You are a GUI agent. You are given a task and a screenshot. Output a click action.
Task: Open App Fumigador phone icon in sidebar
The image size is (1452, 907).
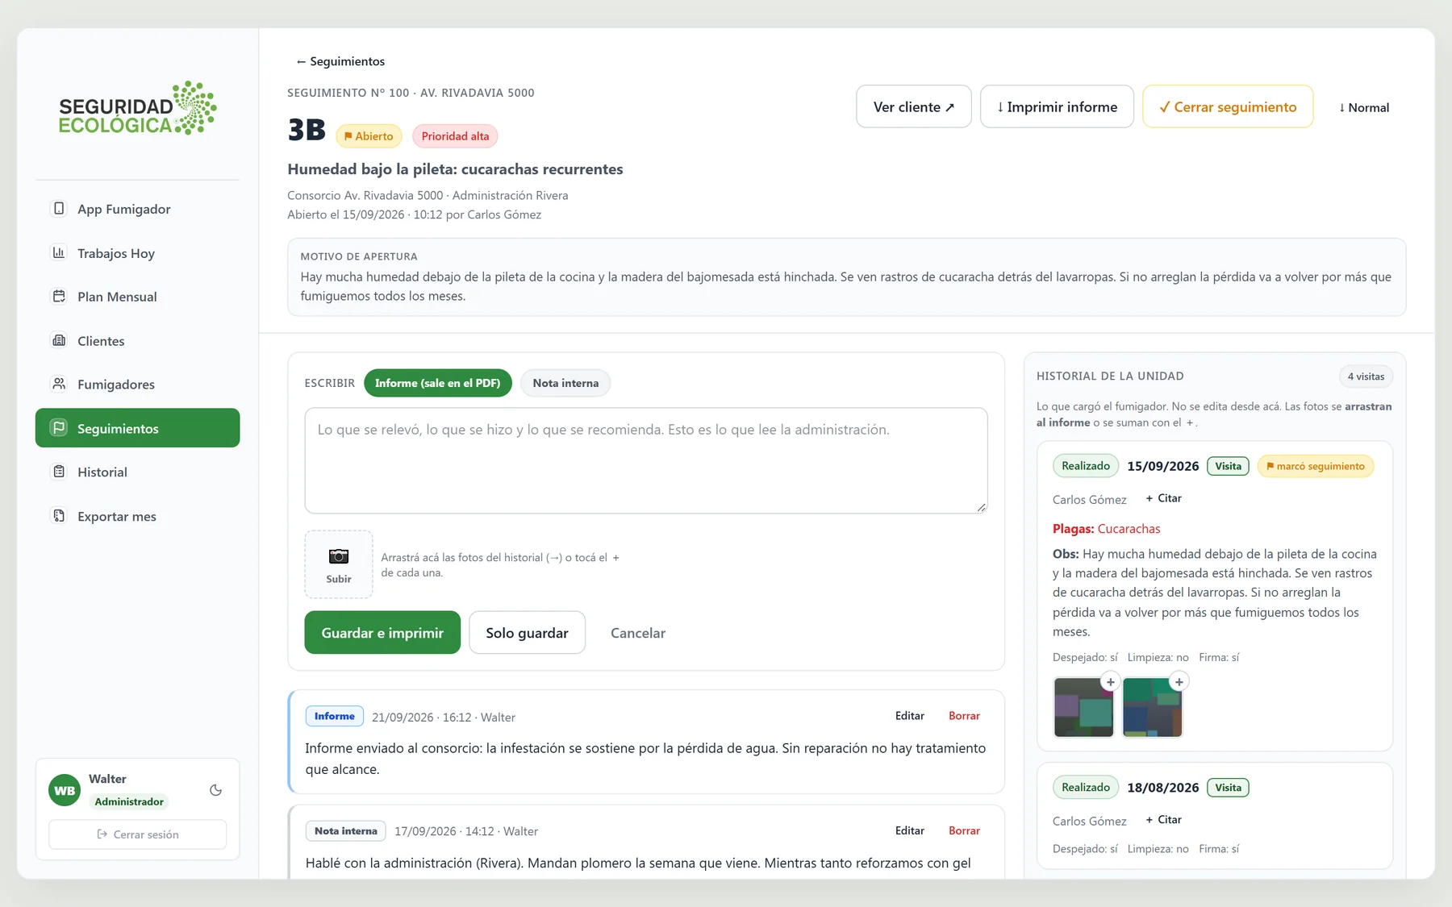(x=59, y=209)
